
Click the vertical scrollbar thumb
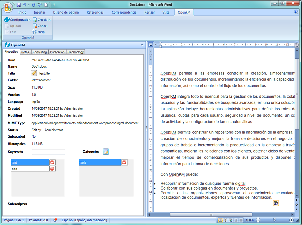pos(297,95)
